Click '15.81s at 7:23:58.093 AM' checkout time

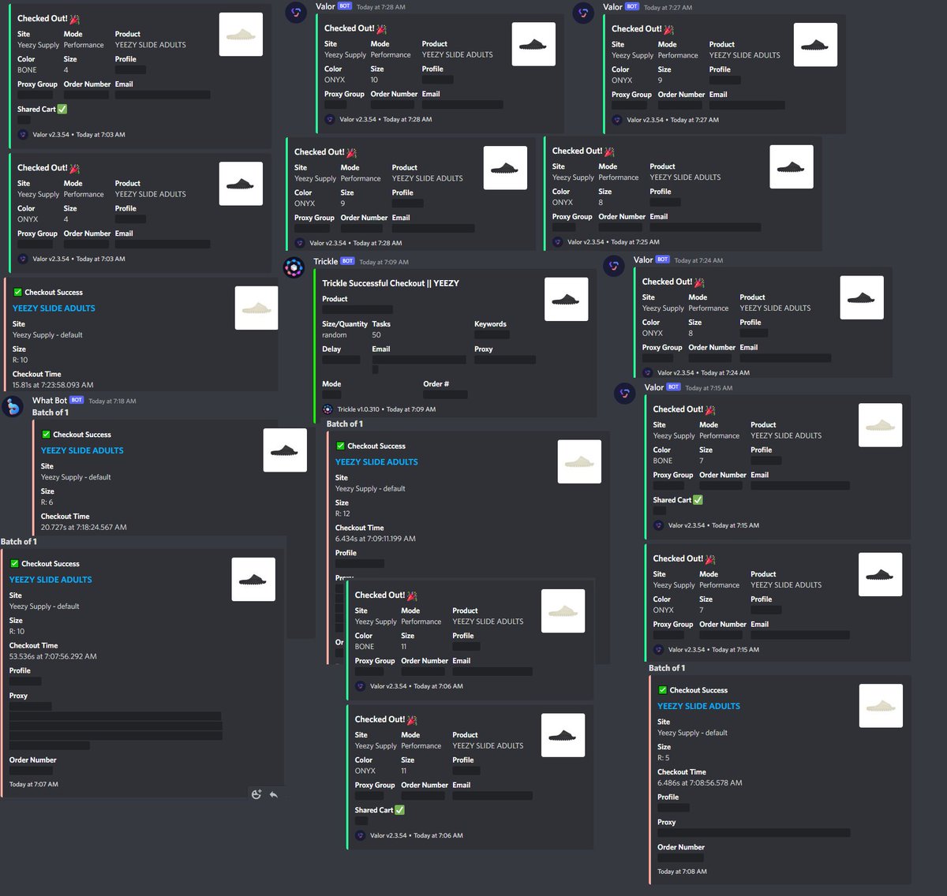[x=53, y=386]
